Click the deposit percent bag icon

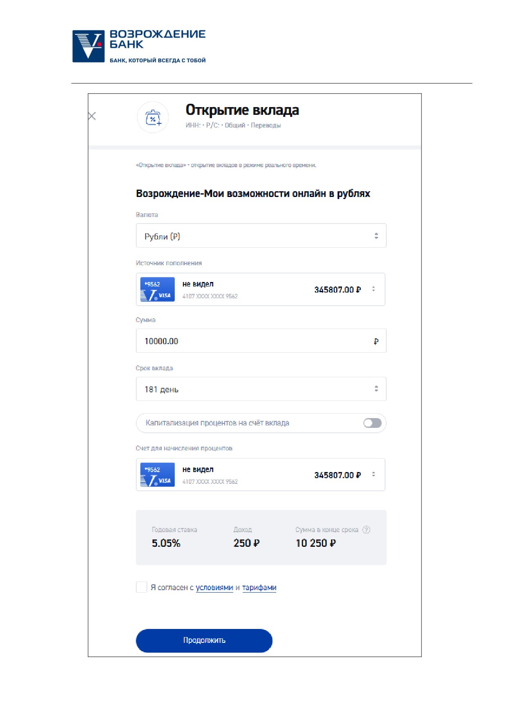tap(153, 118)
